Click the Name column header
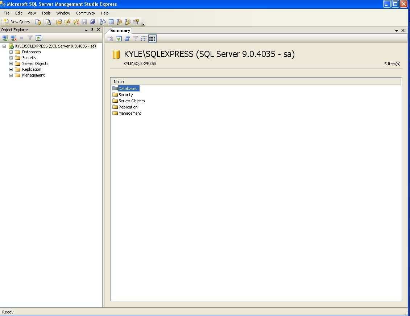410x316 pixels. coord(119,82)
